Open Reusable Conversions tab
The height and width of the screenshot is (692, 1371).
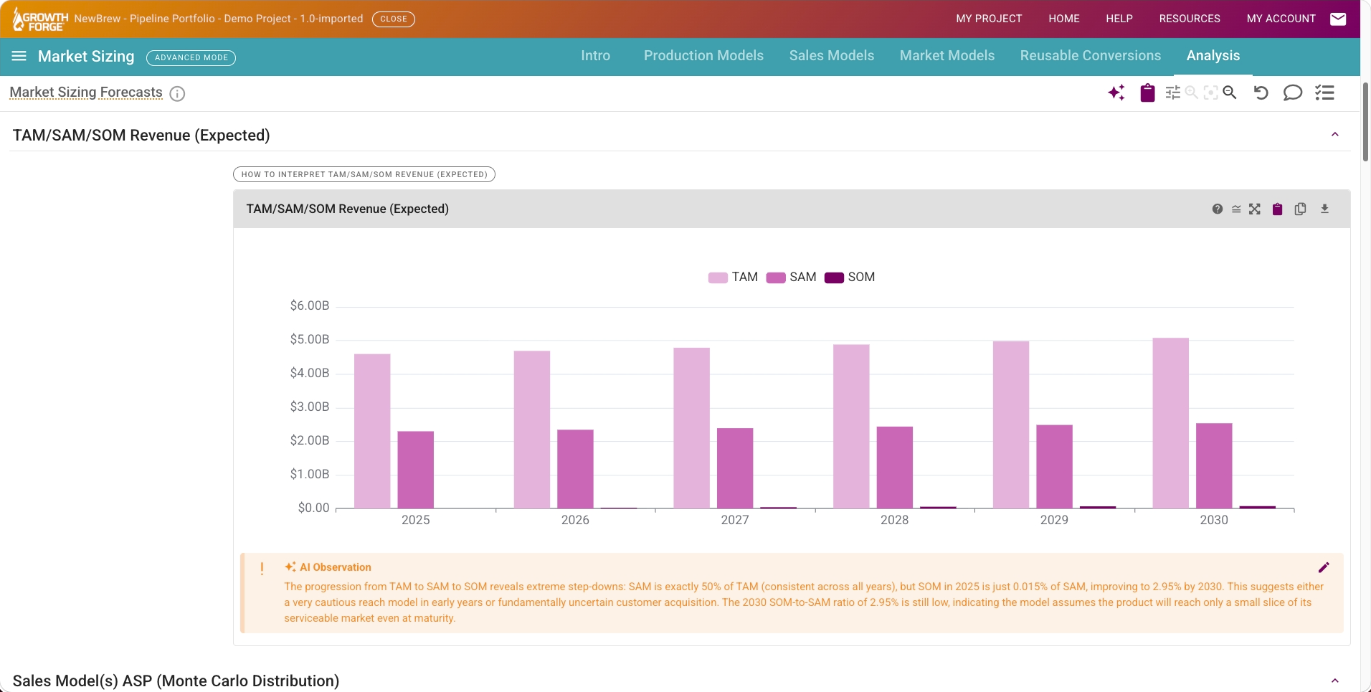1091,56
